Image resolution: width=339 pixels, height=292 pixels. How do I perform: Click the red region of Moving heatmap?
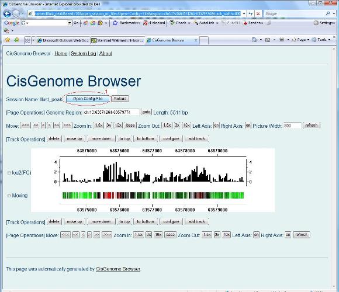[x=108, y=196]
